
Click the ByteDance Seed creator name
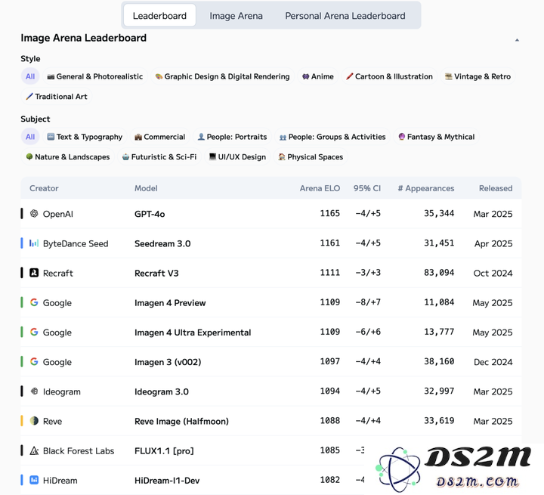coord(76,243)
